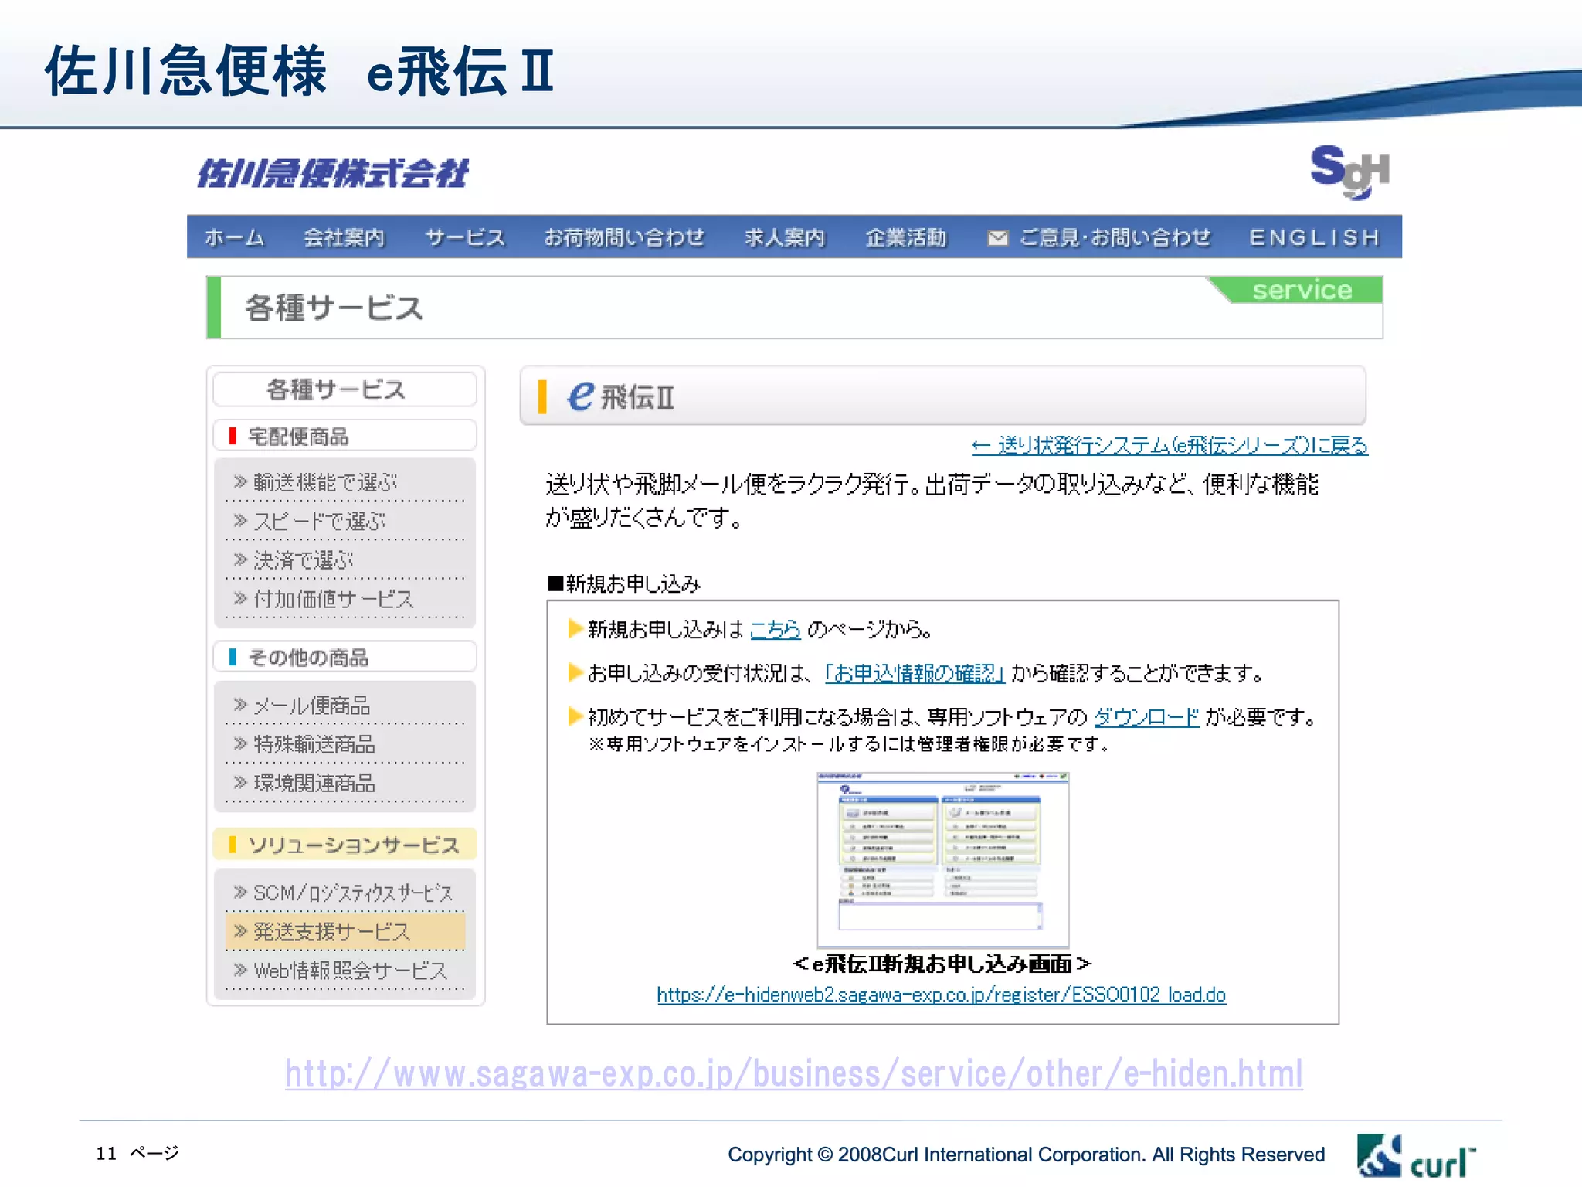Select the 宅配便商品 sidebar category
The height and width of the screenshot is (1187, 1582).
(345, 436)
